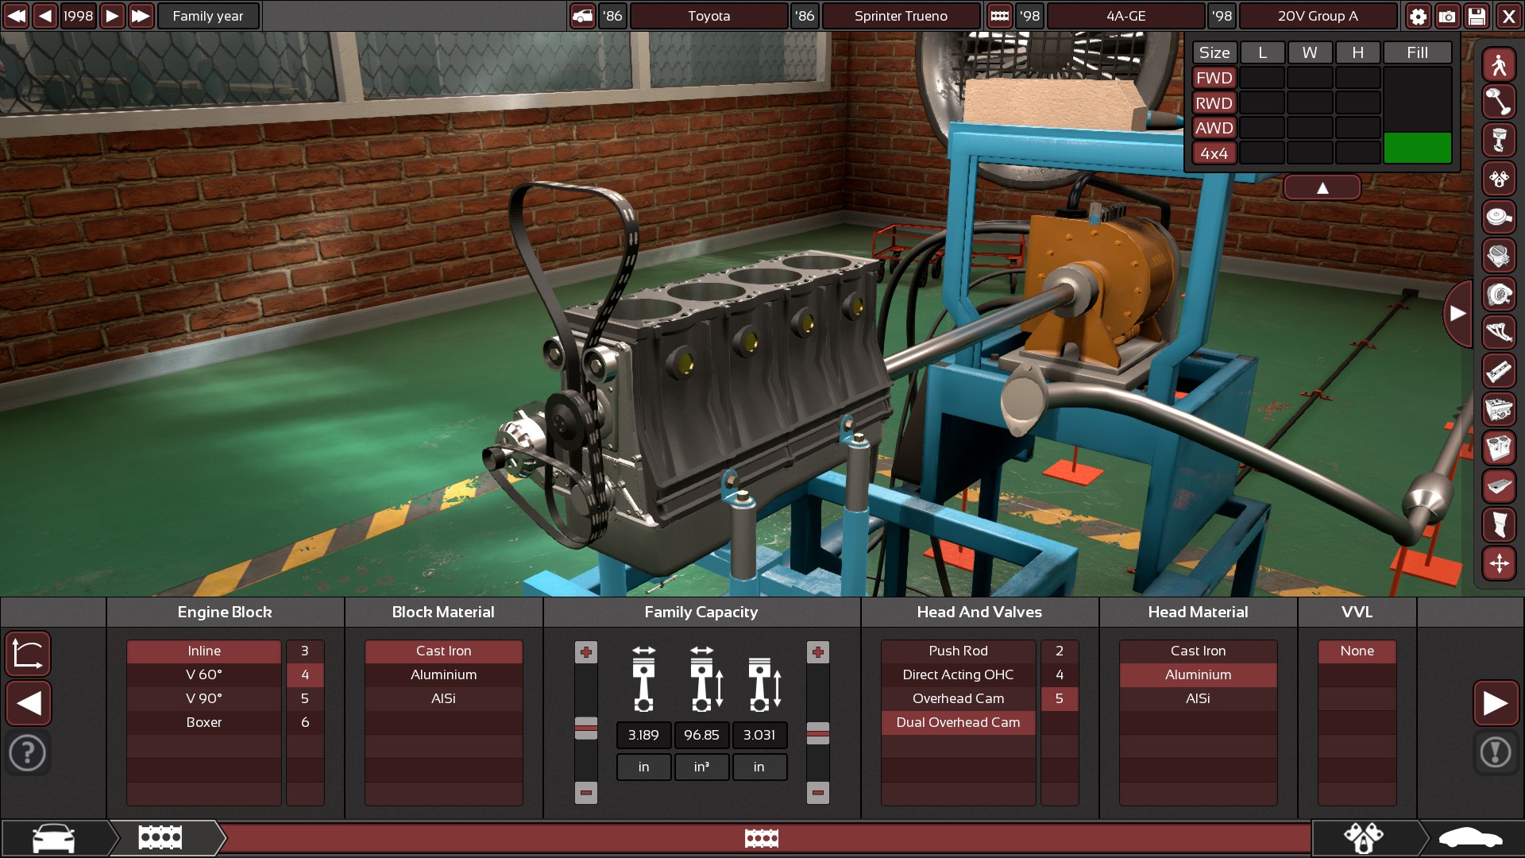Select the V 60° engine block option

coord(204,674)
